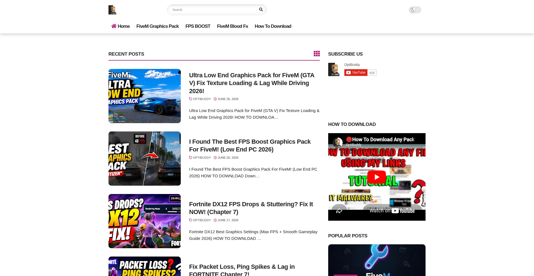
Task: Click the HOW TO DOWNLOAD sidebar heading
Action: coord(352,124)
